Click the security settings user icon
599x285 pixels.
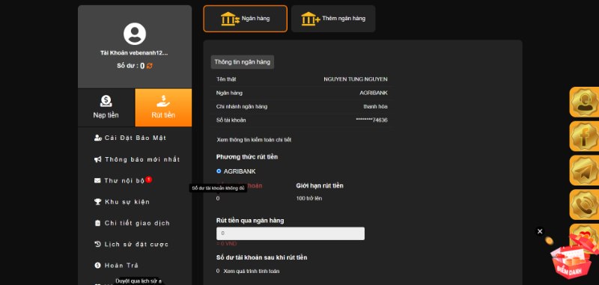click(x=98, y=138)
